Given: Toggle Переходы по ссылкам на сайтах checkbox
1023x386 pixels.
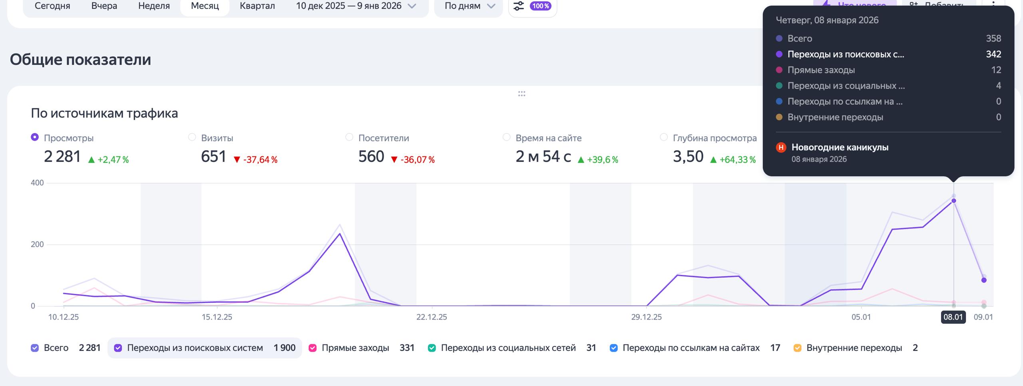Looking at the screenshot, I should pyautogui.click(x=614, y=348).
